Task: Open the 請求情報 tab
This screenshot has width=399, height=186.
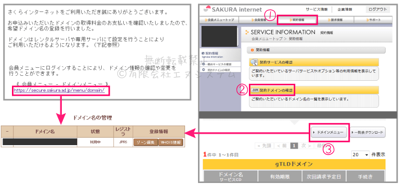Action: coord(335,19)
